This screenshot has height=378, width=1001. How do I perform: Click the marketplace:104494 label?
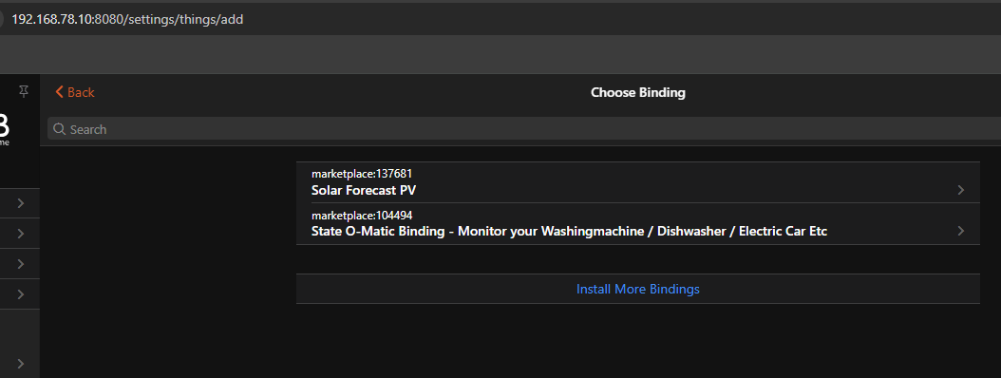[x=367, y=216]
